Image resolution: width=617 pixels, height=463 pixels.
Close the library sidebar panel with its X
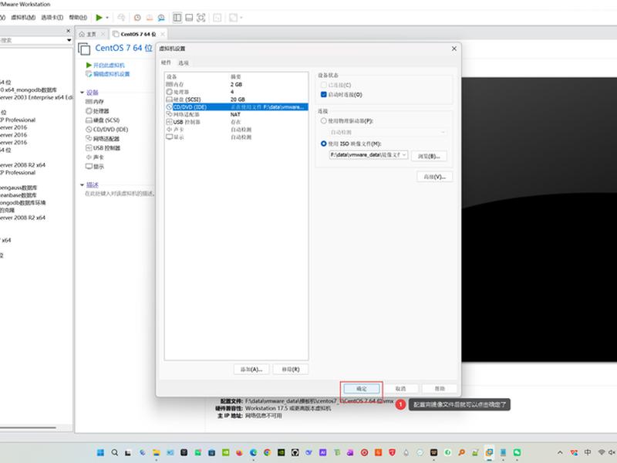pos(69,31)
